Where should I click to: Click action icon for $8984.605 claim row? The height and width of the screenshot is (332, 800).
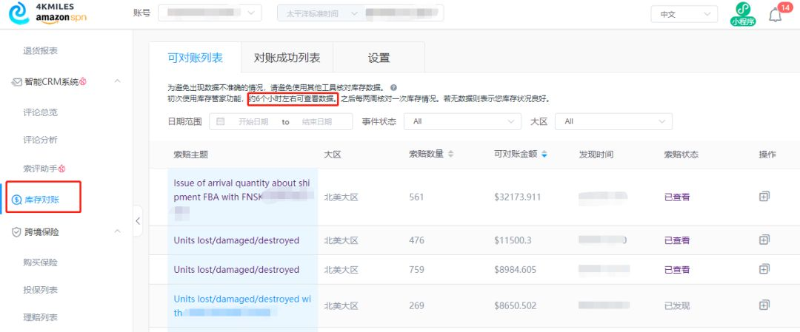click(x=764, y=269)
